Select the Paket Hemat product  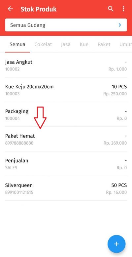click(66, 139)
